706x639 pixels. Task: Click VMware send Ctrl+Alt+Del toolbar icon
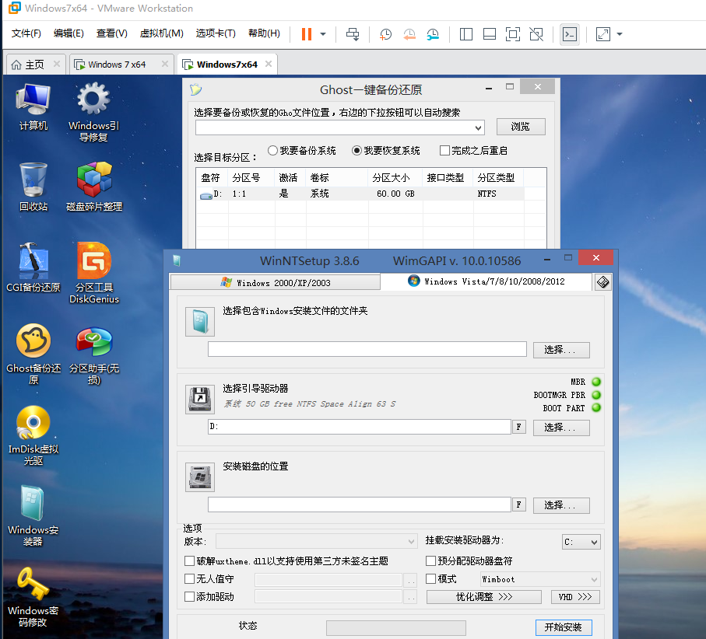tap(353, 34)
